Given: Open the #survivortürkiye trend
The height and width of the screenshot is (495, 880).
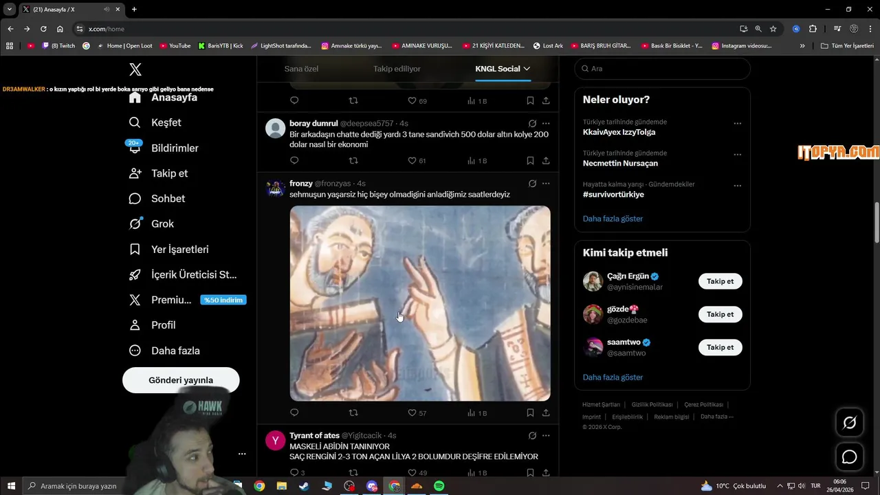Looking at the screenshot, I should 613,195.
